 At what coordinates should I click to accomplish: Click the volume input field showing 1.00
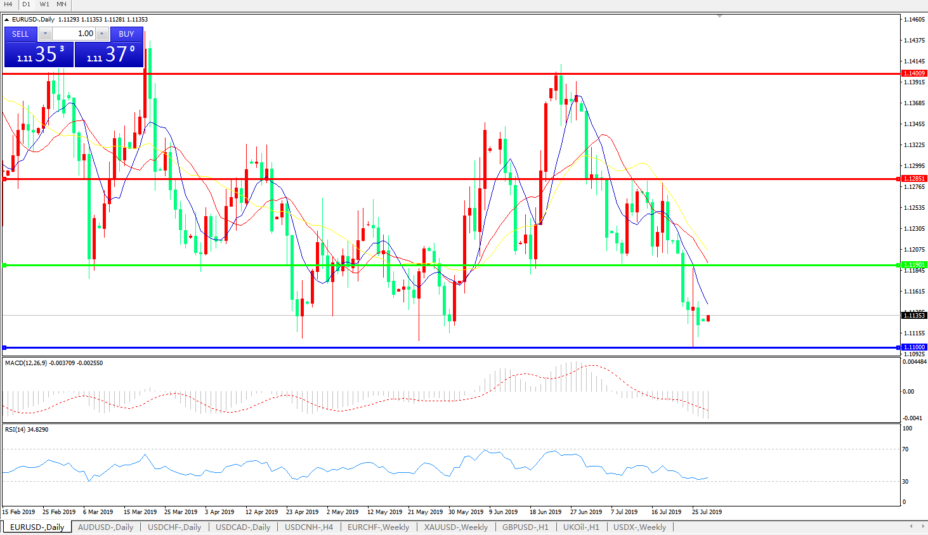74,34
